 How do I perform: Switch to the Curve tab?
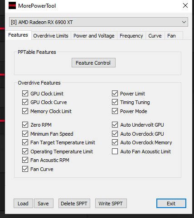[155, 36]
